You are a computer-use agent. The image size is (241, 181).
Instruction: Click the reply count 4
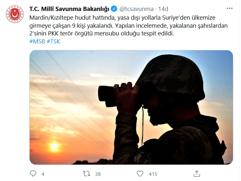click(x=43, y=174)
